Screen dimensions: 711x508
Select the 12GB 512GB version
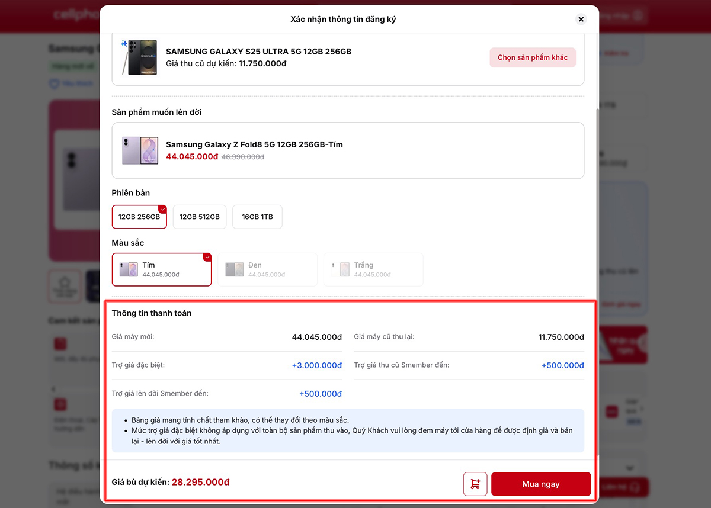pos(200,217)
